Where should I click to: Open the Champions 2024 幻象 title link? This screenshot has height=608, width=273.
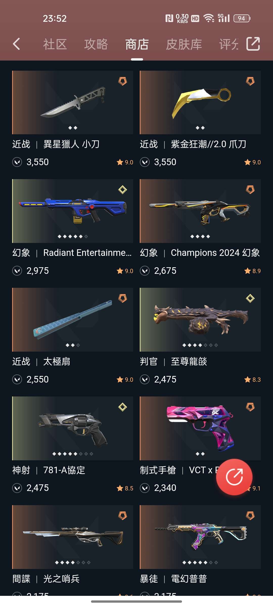point(215,253)
